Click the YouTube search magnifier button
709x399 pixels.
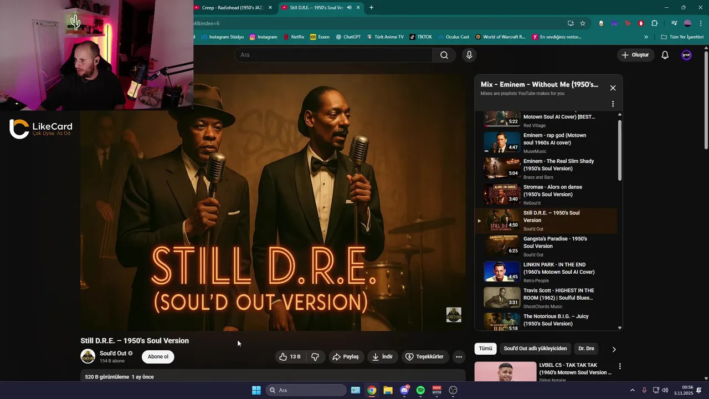point(444,55)
